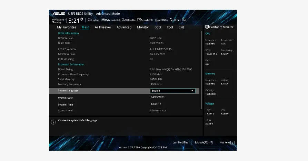Click the System Date row label
Screen dimensions: 308x161
66,98
